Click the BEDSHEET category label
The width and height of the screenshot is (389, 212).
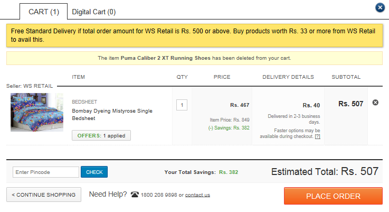pos(84,102)
